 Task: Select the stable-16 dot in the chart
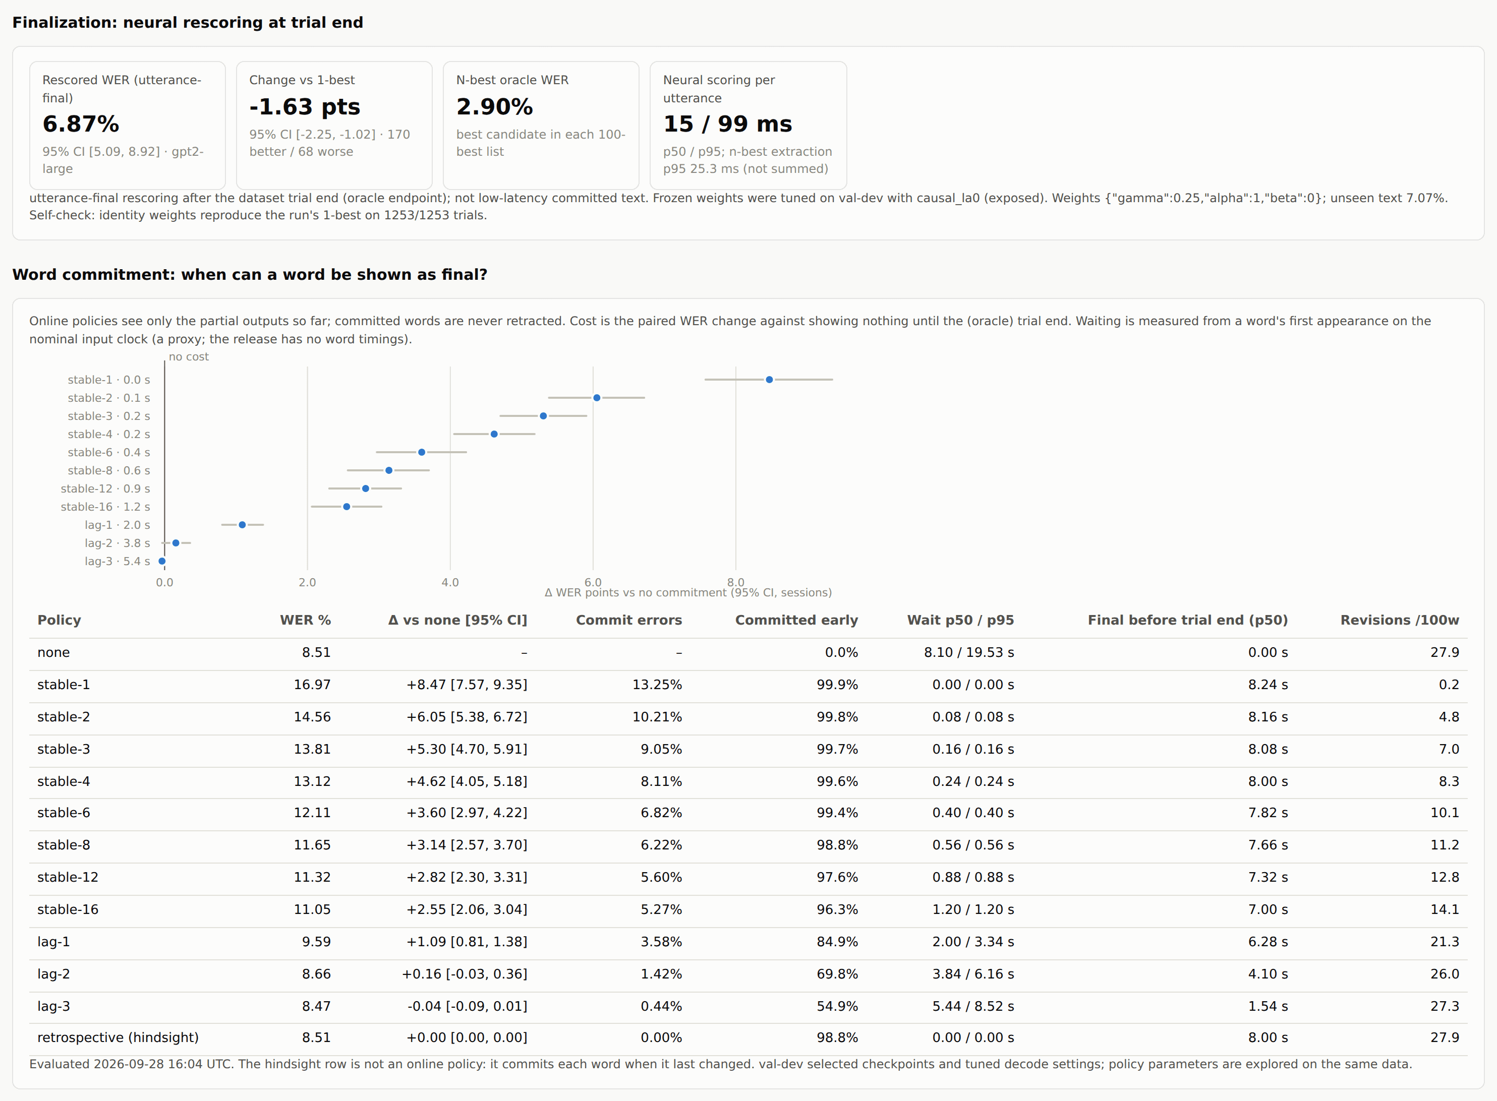pyautogui.click(x=347, y=507)
